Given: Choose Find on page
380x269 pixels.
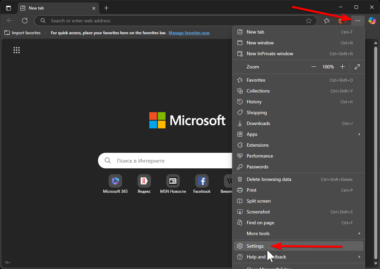Looking at the screenshot, I should 299,223.
